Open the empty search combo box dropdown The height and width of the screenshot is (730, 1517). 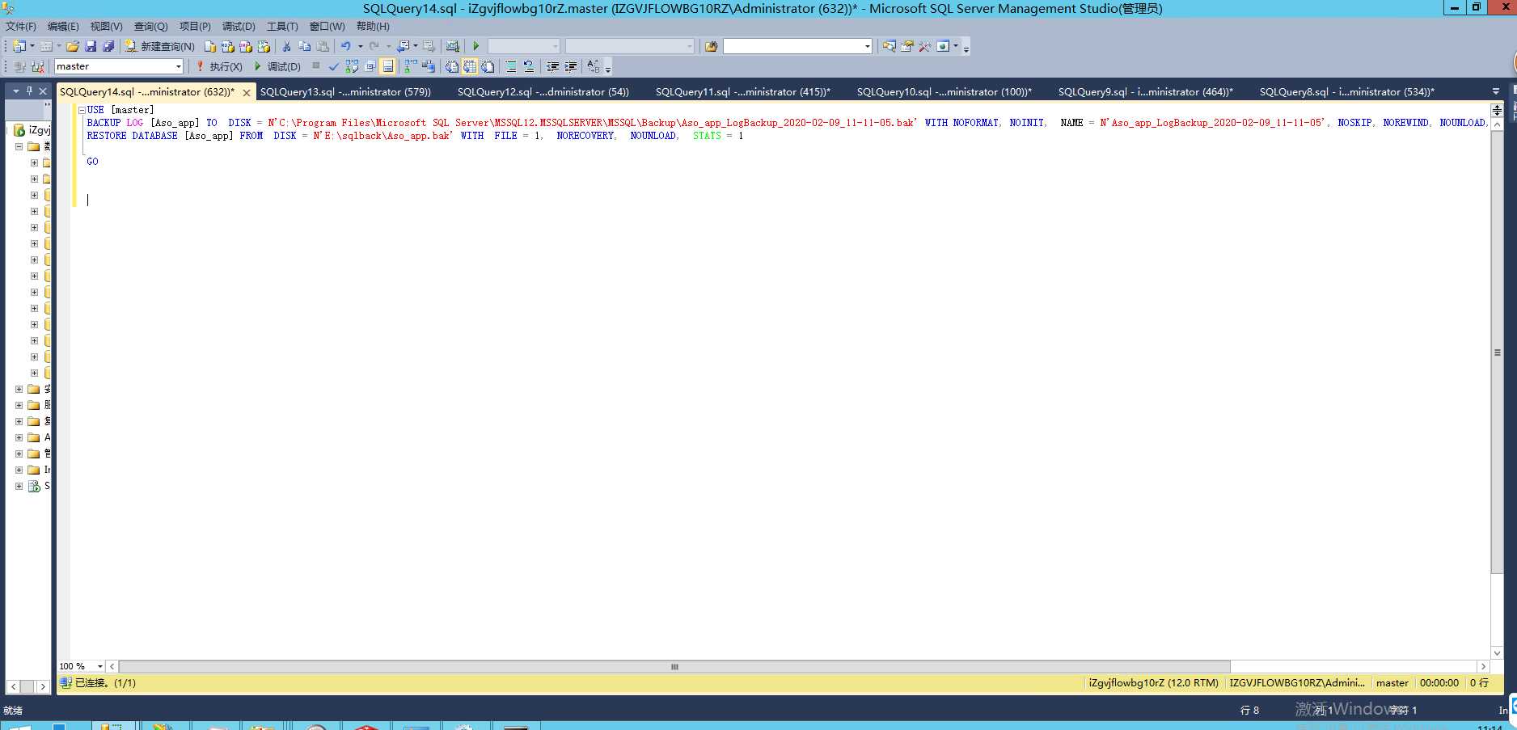click(868, 47)
